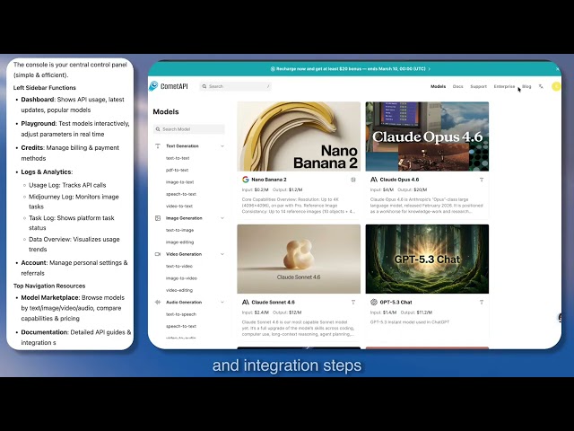574x431 pixels.
Task: Click the Anthropic logo beside Claude Opus 4.6
Action: coord(374,180)
